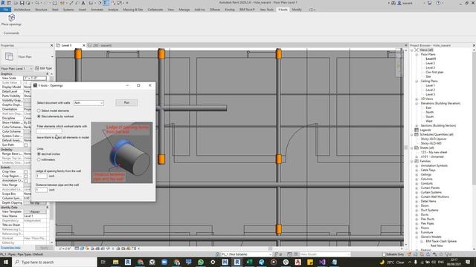Open the active Revit taskbar window icon

pyautogui.click(x=237, y=262)
